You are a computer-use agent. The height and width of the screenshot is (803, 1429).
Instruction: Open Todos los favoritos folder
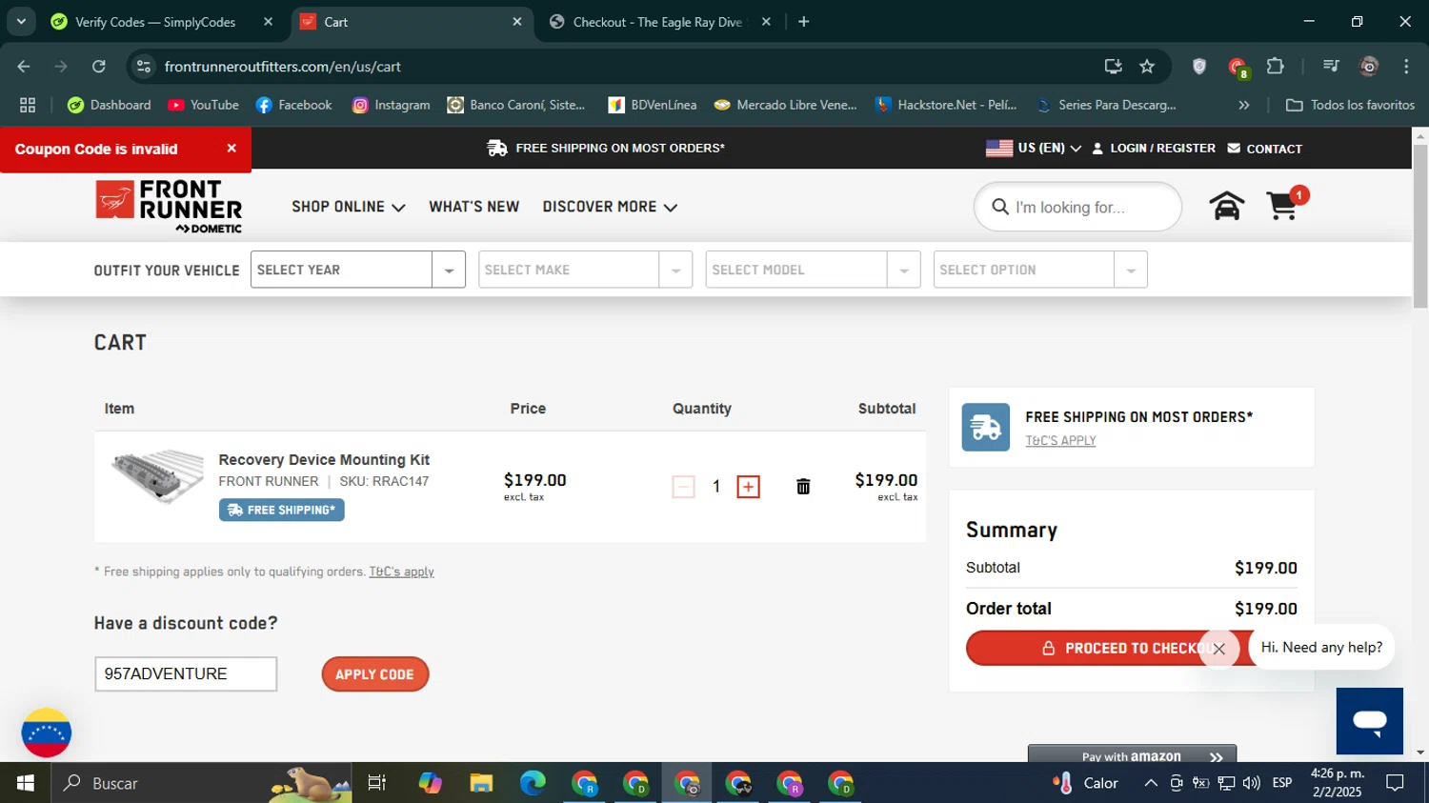[1350, 105]
